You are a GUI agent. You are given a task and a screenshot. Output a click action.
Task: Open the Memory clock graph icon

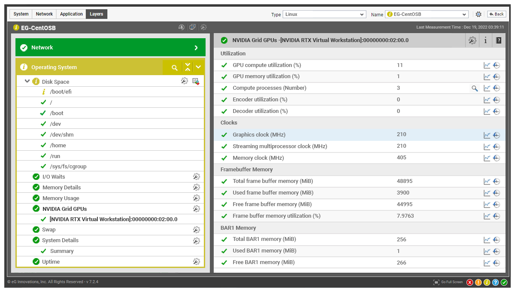point(487,158)
